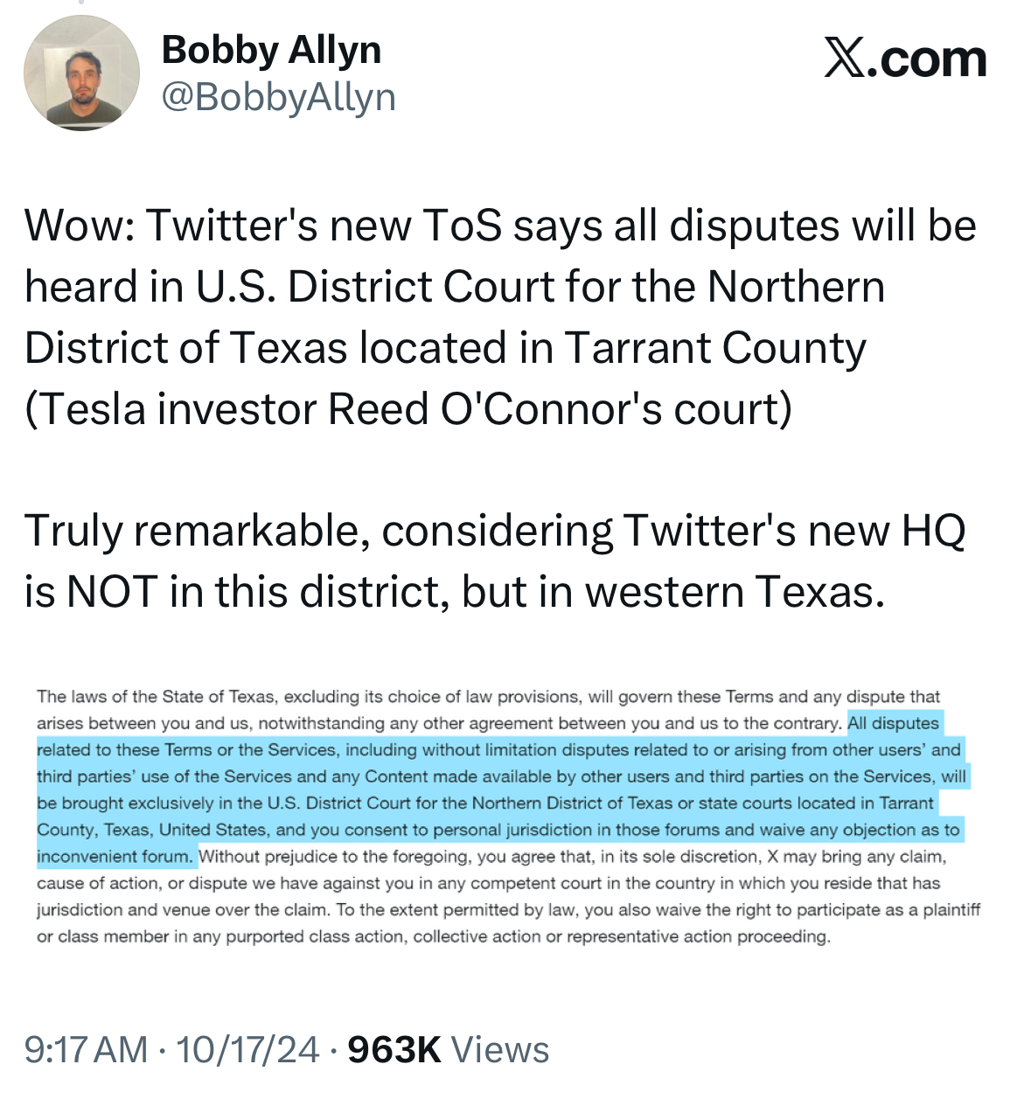Click the 9:17 AM timestamp
The height and width of the screenshot is (1106, 1031).
point(86,1049)
